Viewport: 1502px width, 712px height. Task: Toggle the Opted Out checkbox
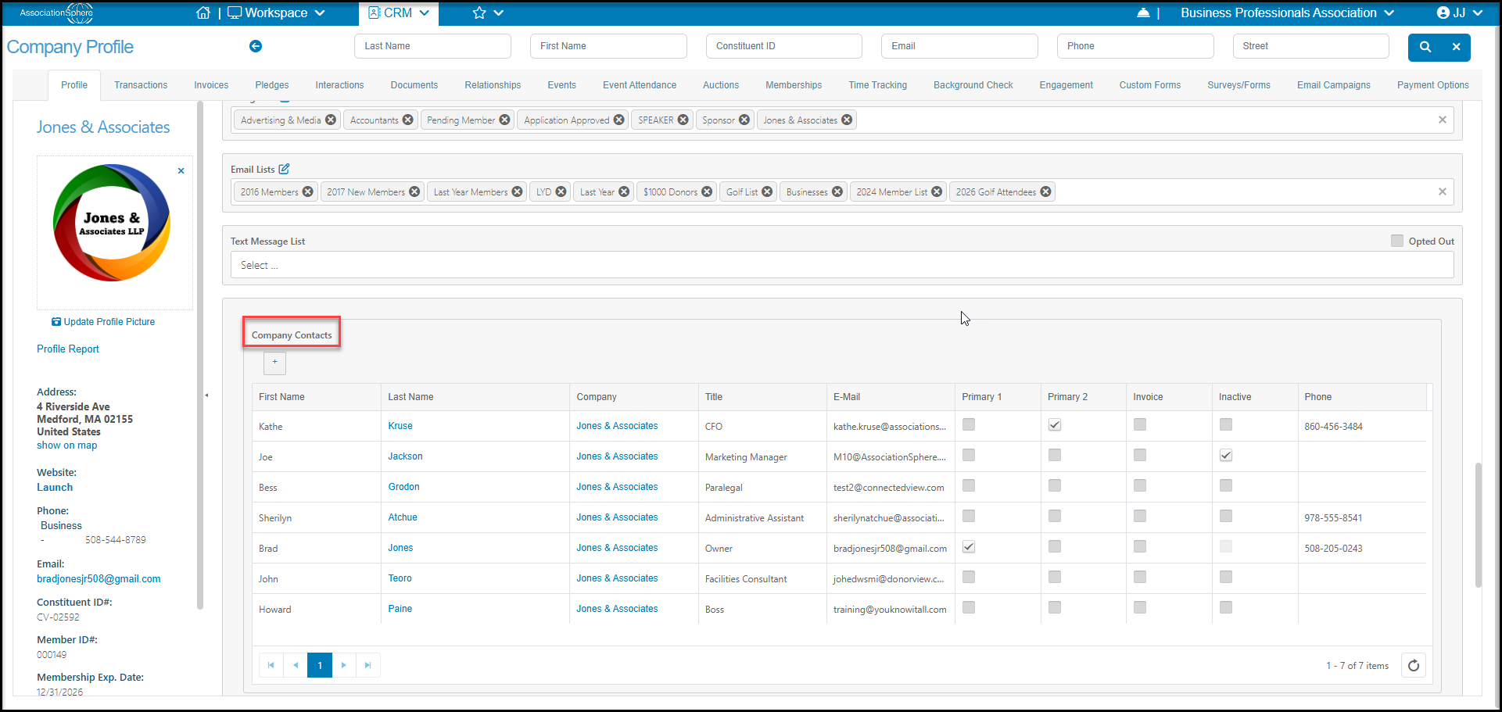(x=1396, y=241)
